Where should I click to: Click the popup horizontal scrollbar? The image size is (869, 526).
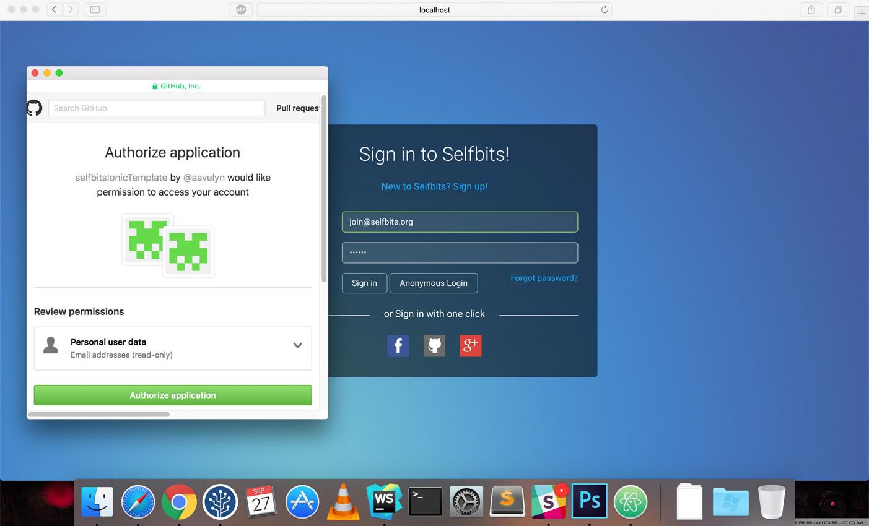(x=99, y=414)
